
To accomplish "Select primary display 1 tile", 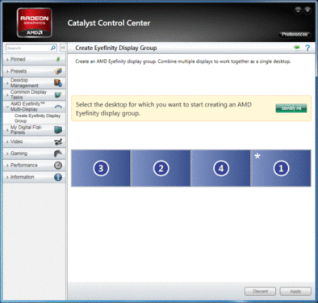I will pyautogui.click(x=281, y=168).
